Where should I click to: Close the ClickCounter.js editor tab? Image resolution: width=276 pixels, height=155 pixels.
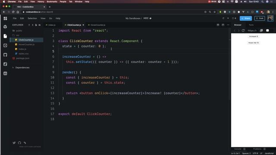83,25
